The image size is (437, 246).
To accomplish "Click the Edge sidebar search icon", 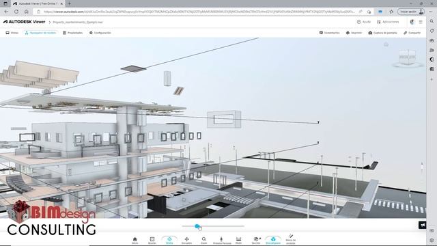I will coord(432,21).
